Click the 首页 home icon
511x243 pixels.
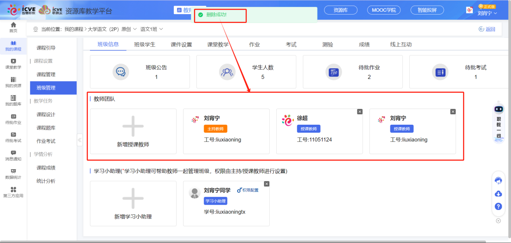tap(13, 27)
